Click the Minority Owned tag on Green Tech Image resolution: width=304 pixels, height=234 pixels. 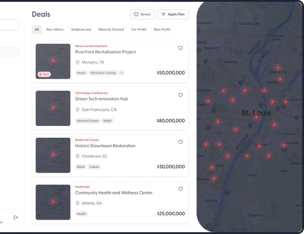[88, 121]
